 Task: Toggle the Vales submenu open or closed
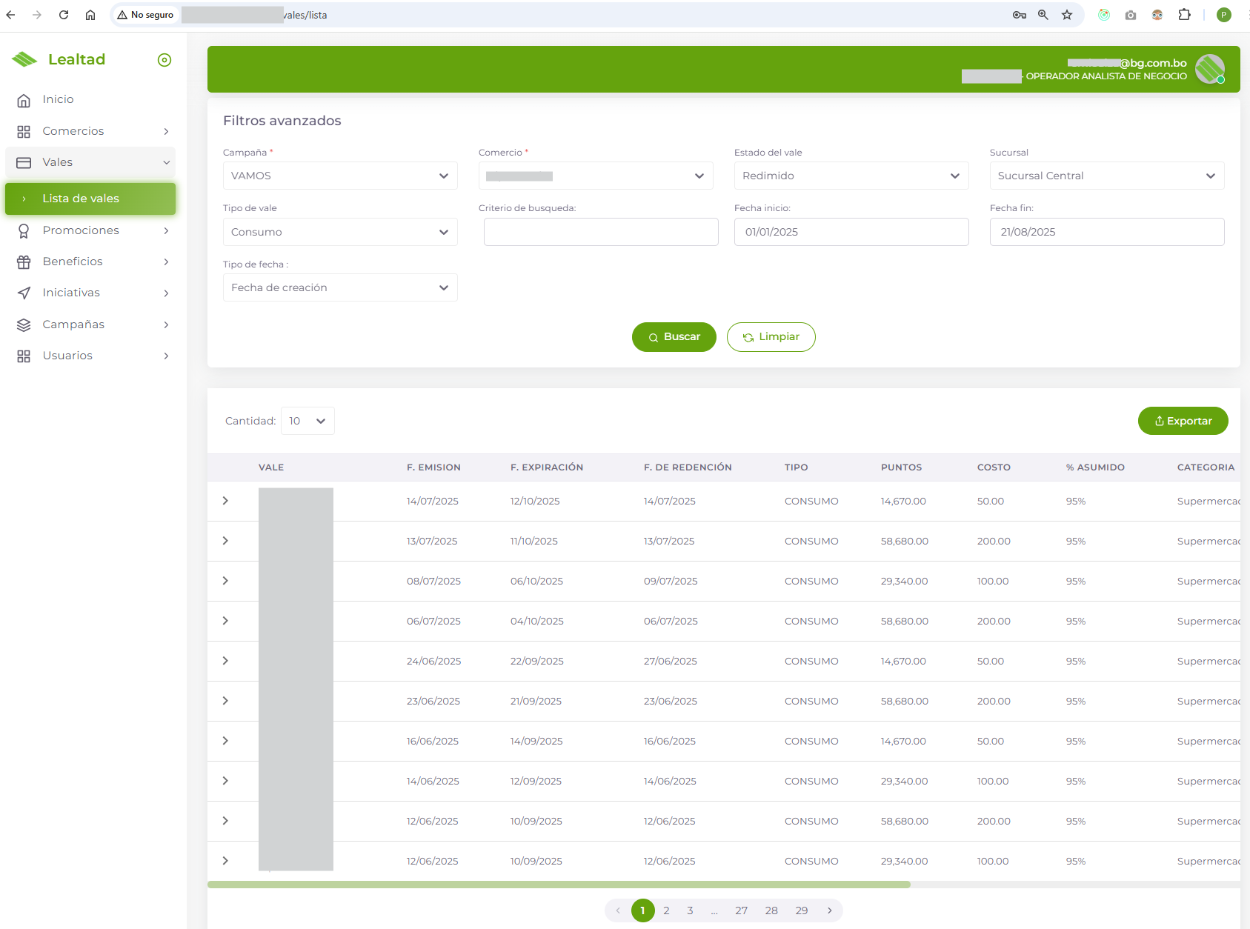164,162
